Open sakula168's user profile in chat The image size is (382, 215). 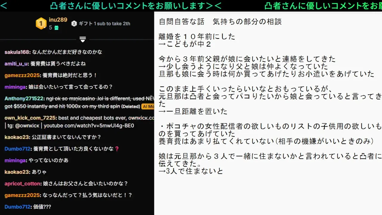click(x=17, y=52)
